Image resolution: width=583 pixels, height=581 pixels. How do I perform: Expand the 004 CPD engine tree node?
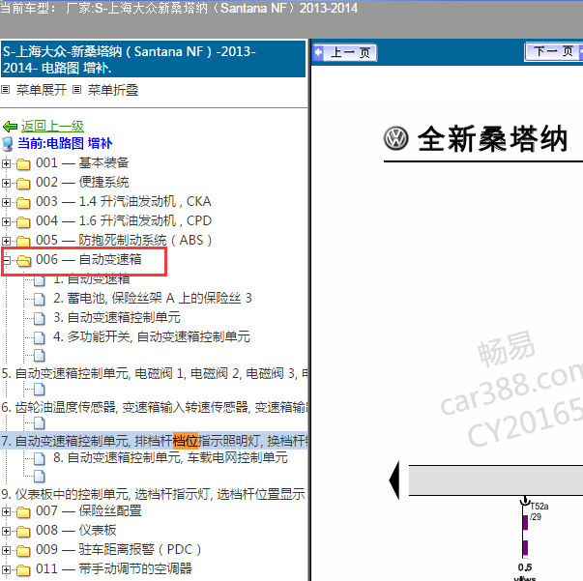point(6,221)
